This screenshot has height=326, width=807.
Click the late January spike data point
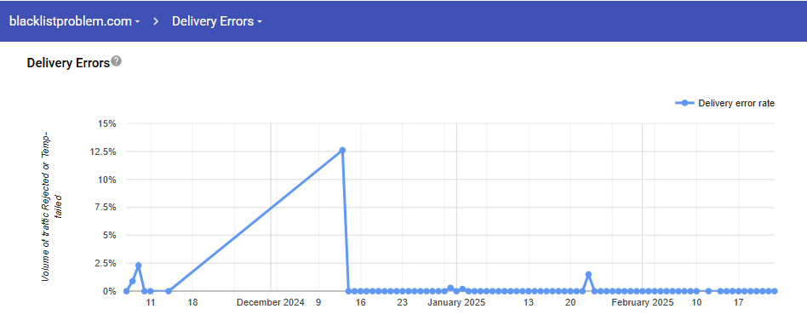[588, 274]
